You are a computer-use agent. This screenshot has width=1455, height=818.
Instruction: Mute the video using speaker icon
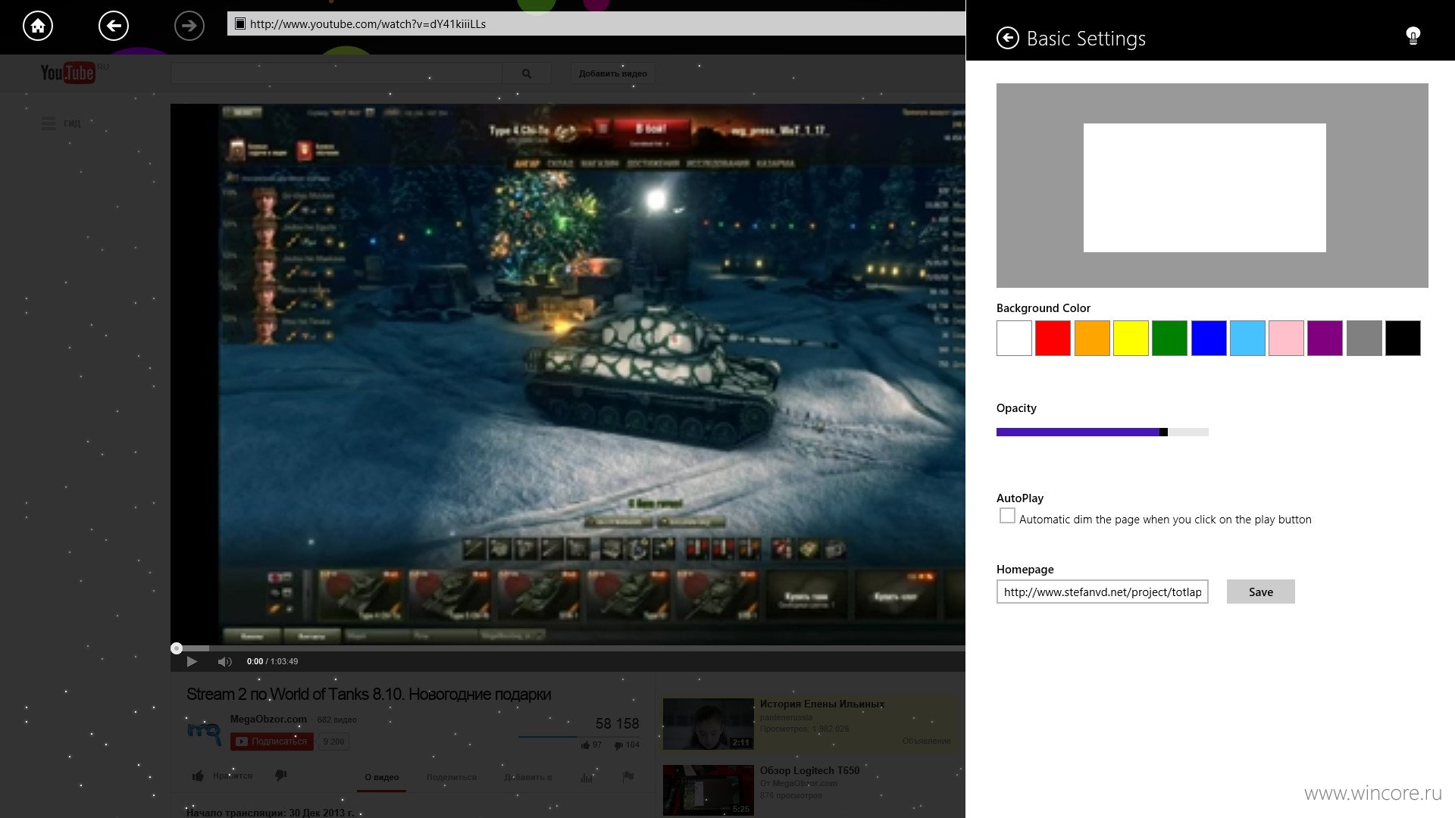click(224, 661)
